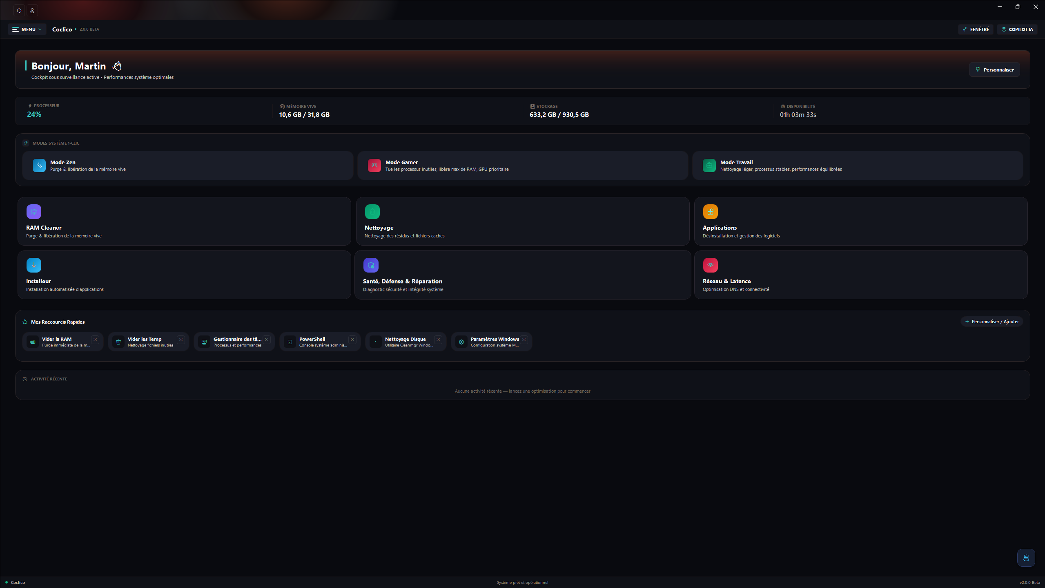
Task: Click the Coclico 2.0.0 BETA title
Action: (76, 29)
